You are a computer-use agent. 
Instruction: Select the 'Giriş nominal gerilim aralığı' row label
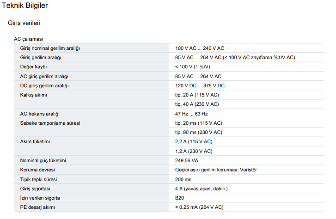click(x=53, y=48)
